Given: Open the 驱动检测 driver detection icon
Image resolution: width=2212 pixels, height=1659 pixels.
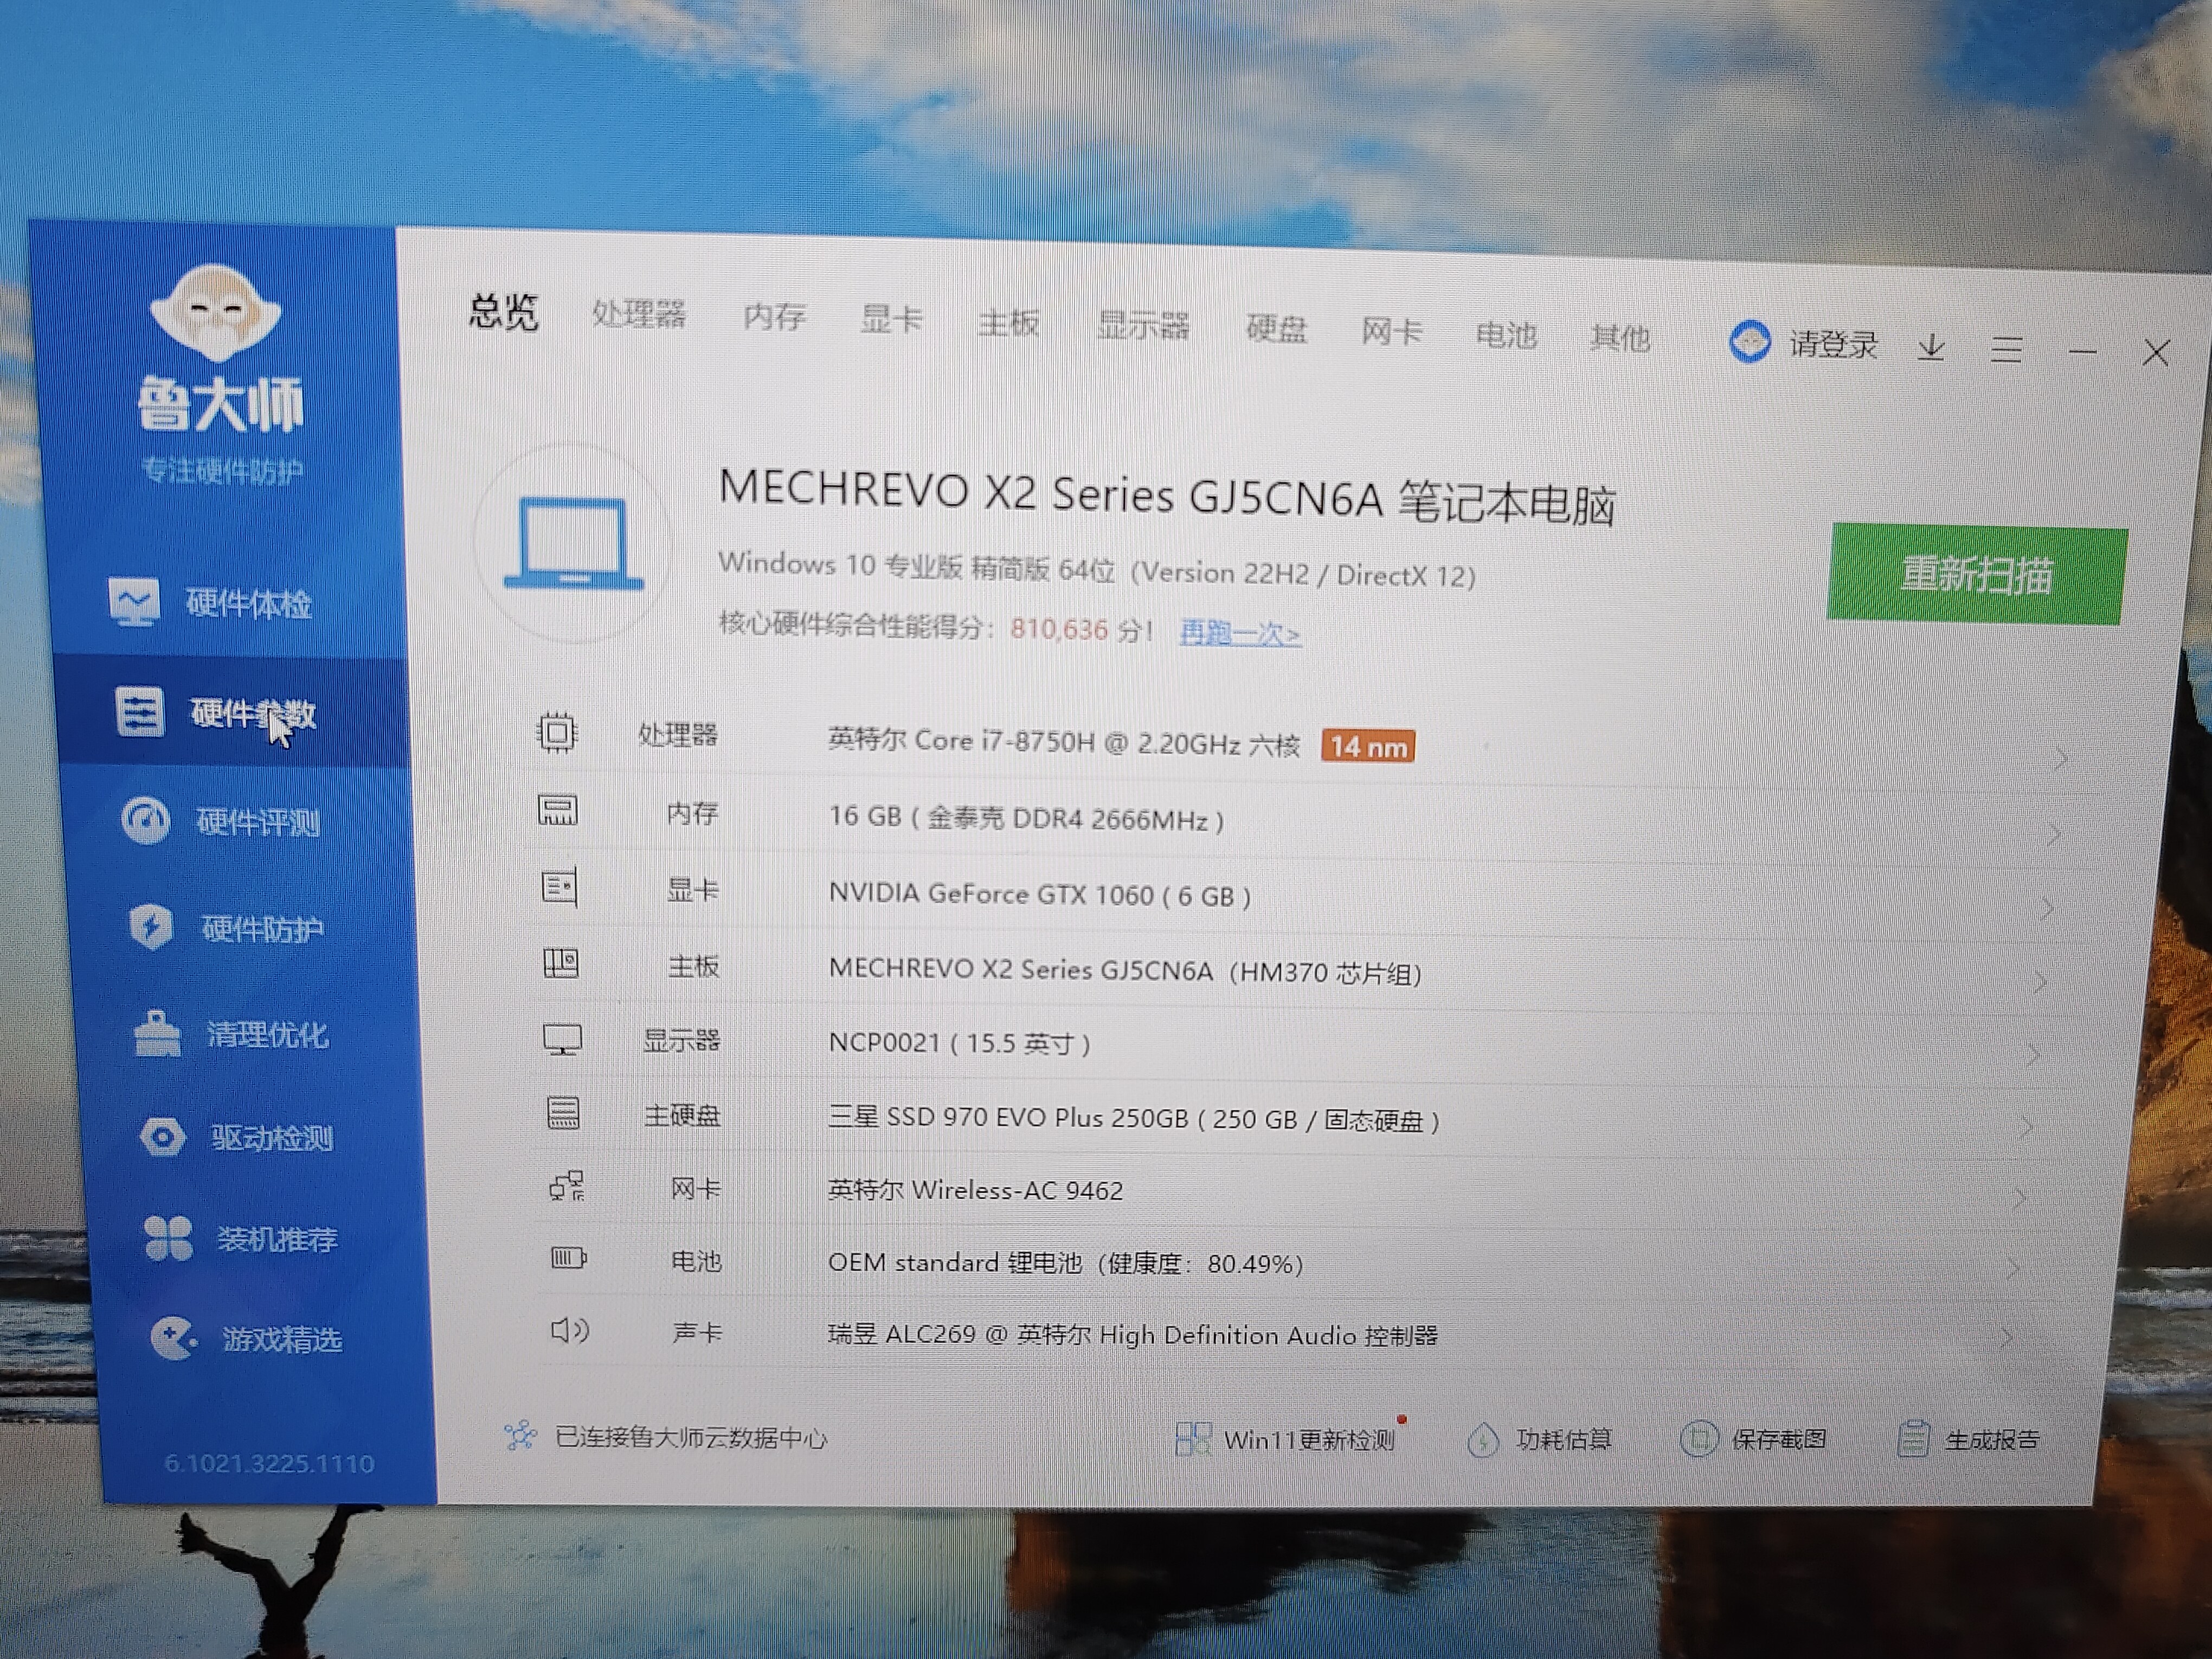Looking at the screenshot, I should click(163, 1137).
